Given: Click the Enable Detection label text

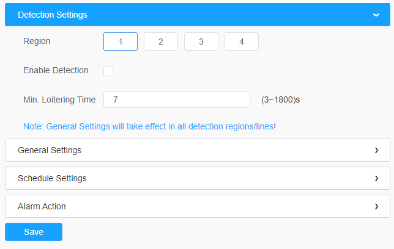Looking at the screenshot, I should click(56, 70).
